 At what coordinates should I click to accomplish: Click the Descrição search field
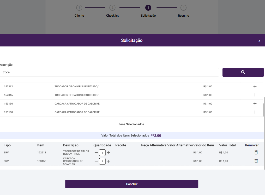click(x=110, y=72)
